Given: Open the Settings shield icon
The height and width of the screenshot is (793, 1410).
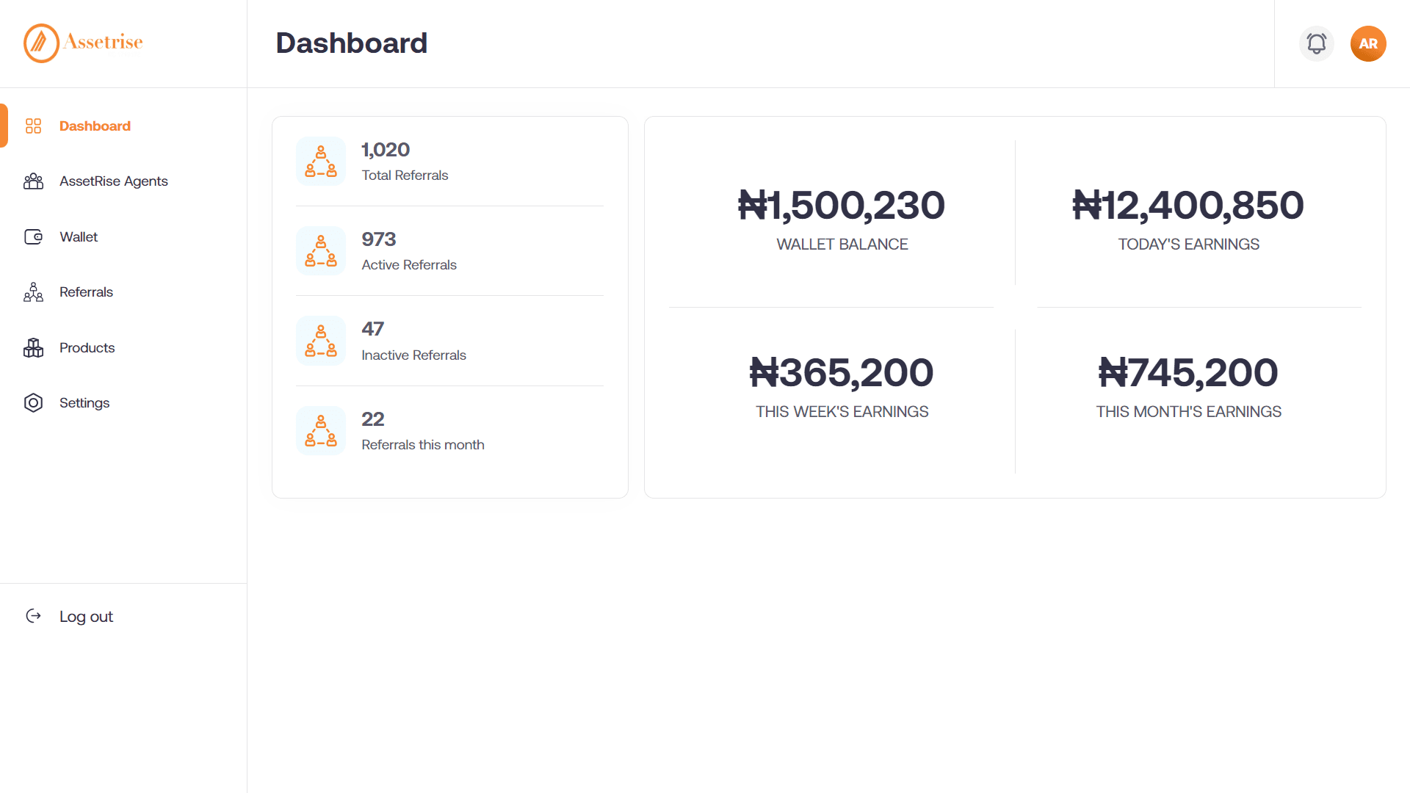Looking at the screenshot, I should [x=33, y=402].
